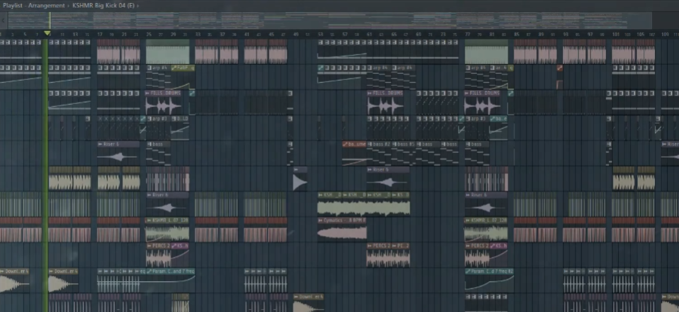679x312 pixels.
Task: Jump to bar 61 on the ruler
Action: click(370, 34)
